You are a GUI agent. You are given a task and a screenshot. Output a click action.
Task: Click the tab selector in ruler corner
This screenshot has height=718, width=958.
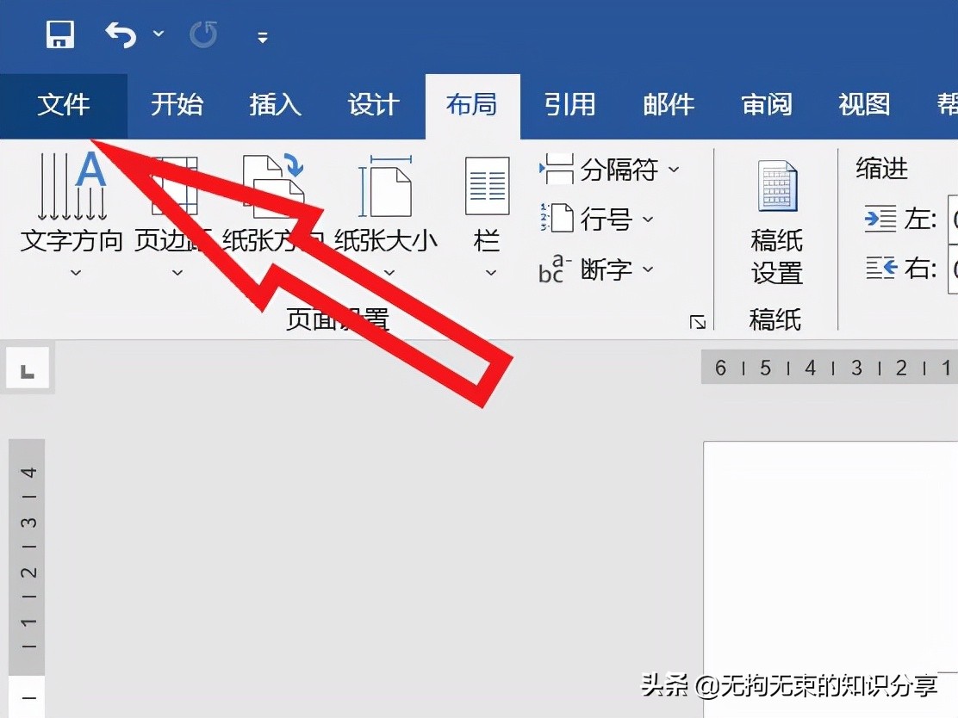point(27,368)
